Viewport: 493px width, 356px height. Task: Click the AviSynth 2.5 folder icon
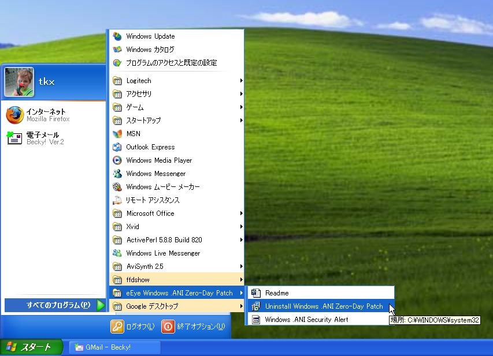[117, 267]
